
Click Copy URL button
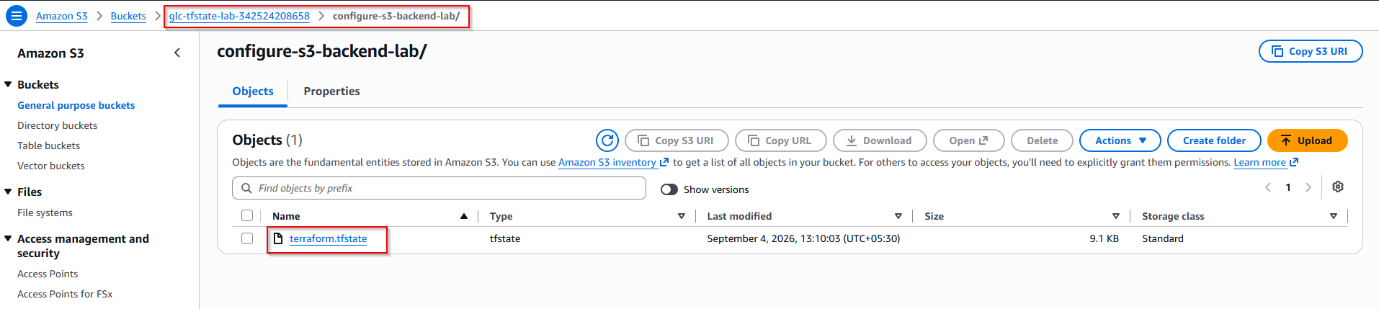(x=780, y=140)
